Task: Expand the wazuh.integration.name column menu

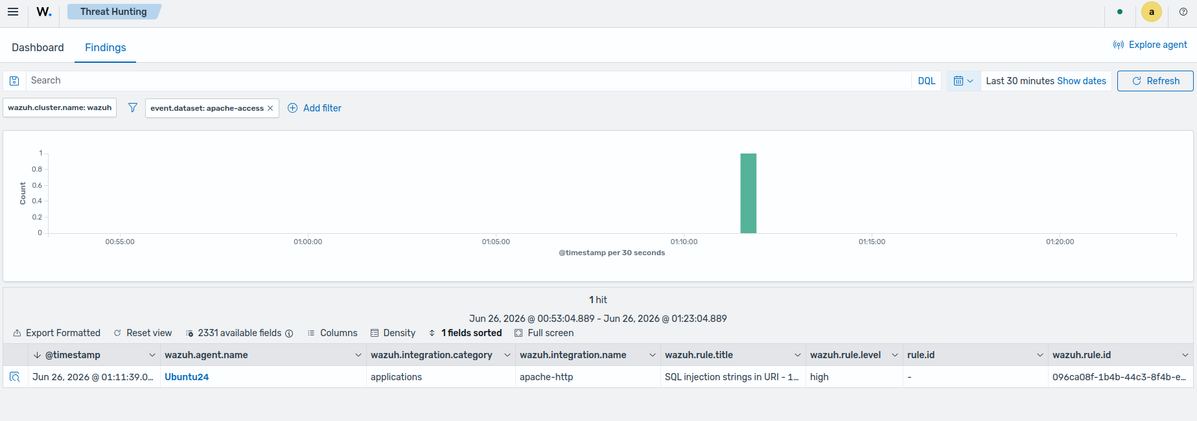Action: click(x=653, y=355)
